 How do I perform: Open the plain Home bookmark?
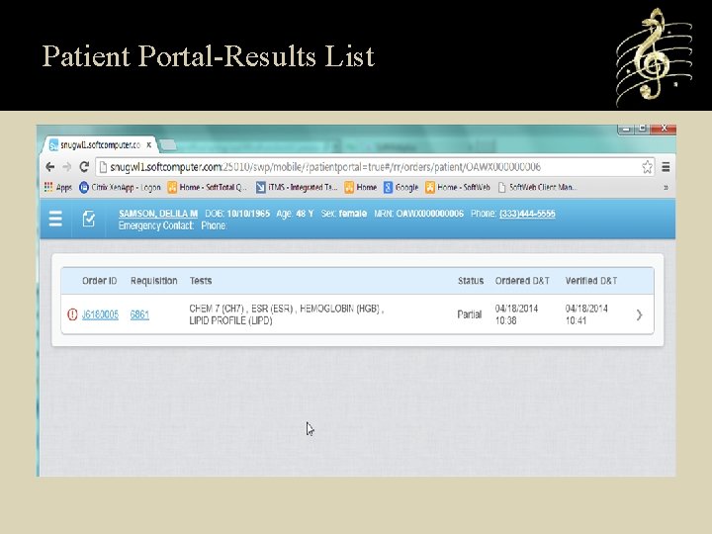[x=361, y=187]
